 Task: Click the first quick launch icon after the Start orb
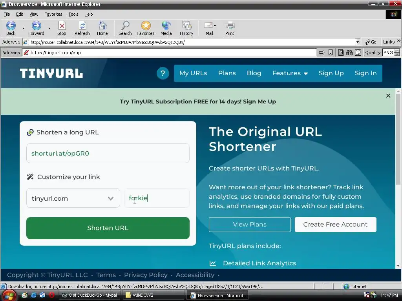tap(24, 295)
